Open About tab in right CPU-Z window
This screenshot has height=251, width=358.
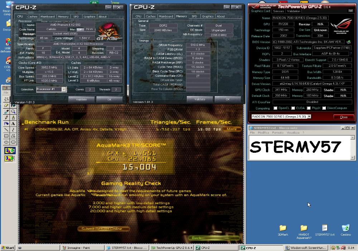click(221, 16)
